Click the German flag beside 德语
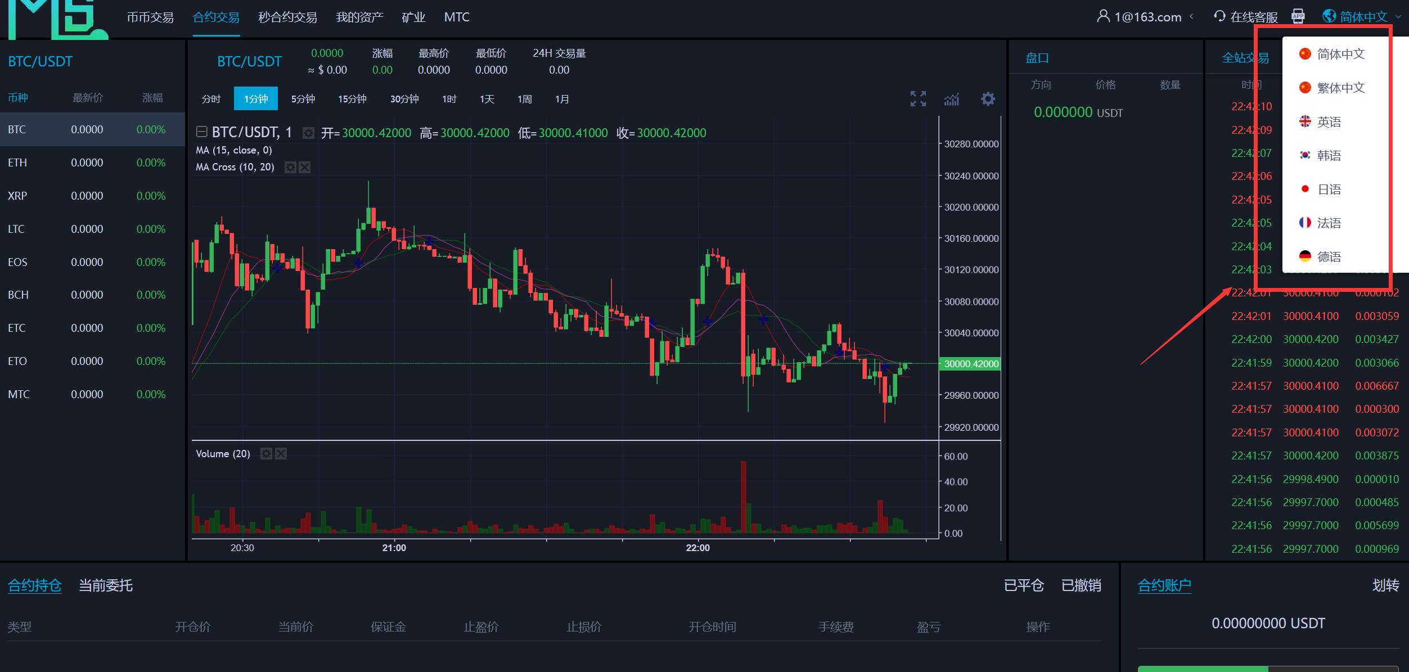1409x672 pixels. point(1305,256)
